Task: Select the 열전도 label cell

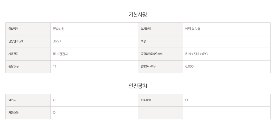Action: pyautogui.click(x=28, y=100)
